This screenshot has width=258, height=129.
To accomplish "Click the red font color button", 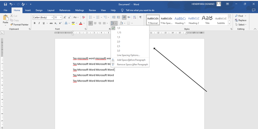I will (x=80, y=23).
